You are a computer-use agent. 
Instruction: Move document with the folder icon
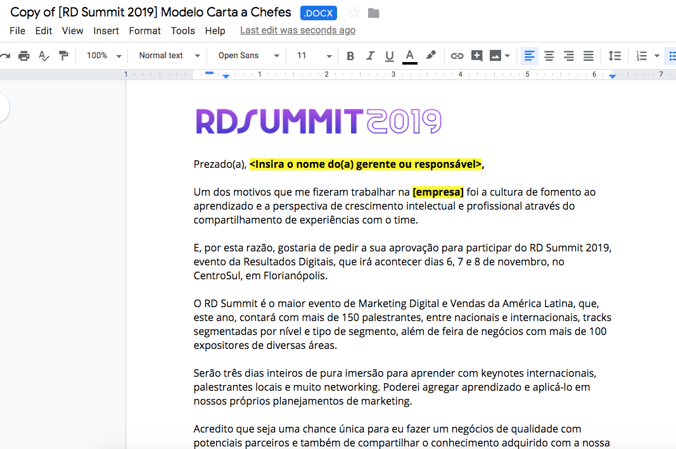pos(374,13)
